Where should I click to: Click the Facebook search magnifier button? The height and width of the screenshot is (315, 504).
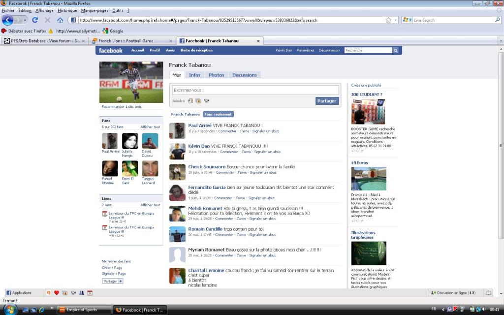[396, 51]
